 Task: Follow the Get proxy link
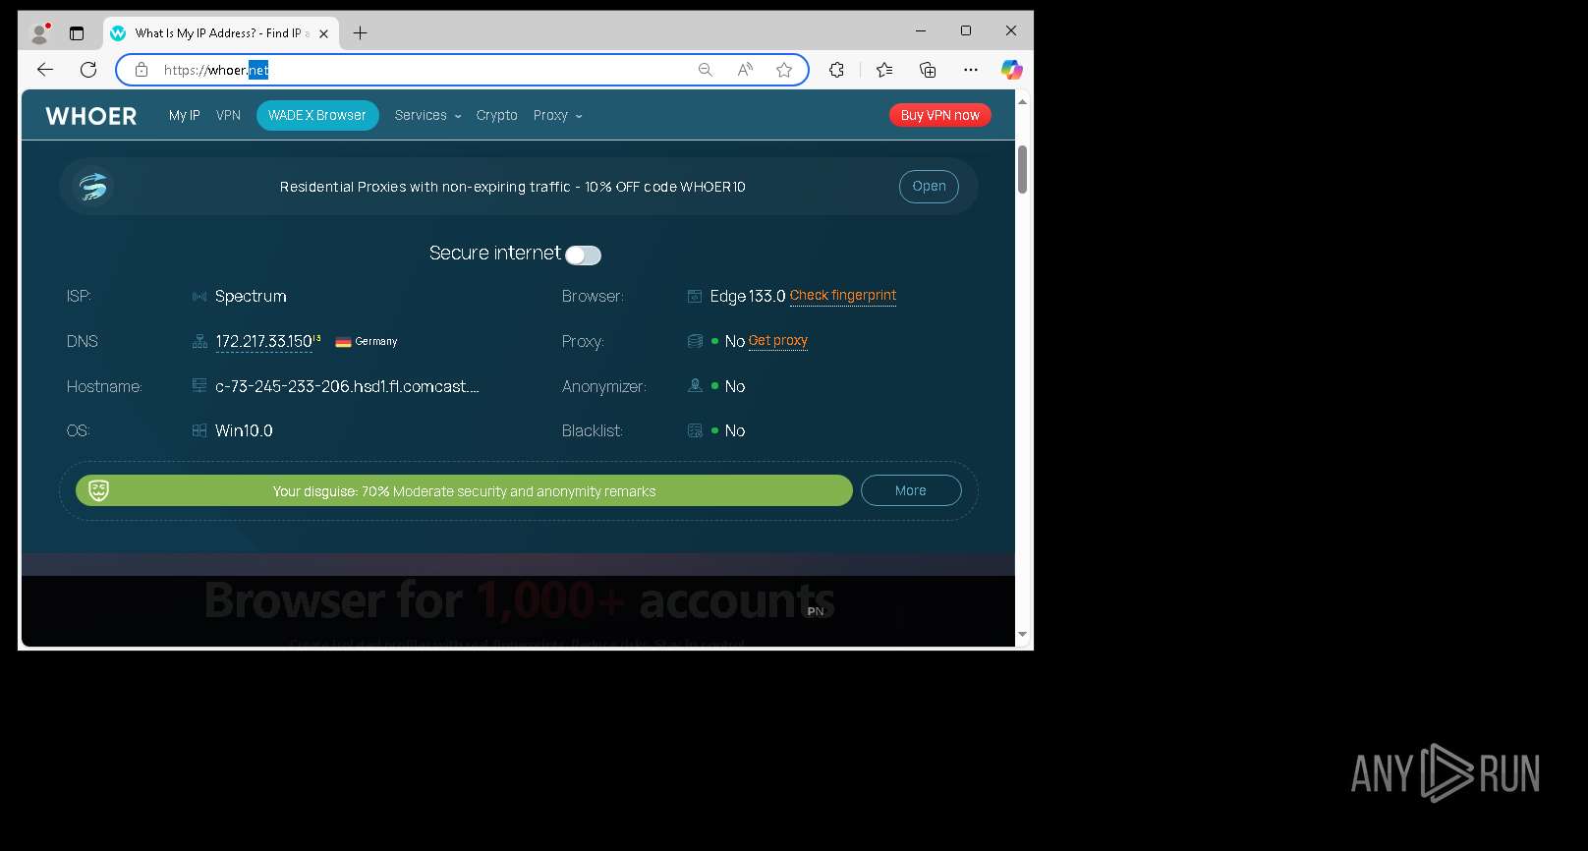[778, 340]
